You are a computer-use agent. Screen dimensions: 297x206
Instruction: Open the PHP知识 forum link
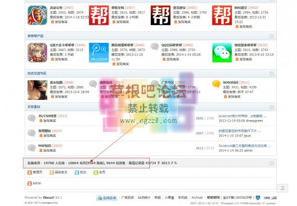(x=45, y=146)
